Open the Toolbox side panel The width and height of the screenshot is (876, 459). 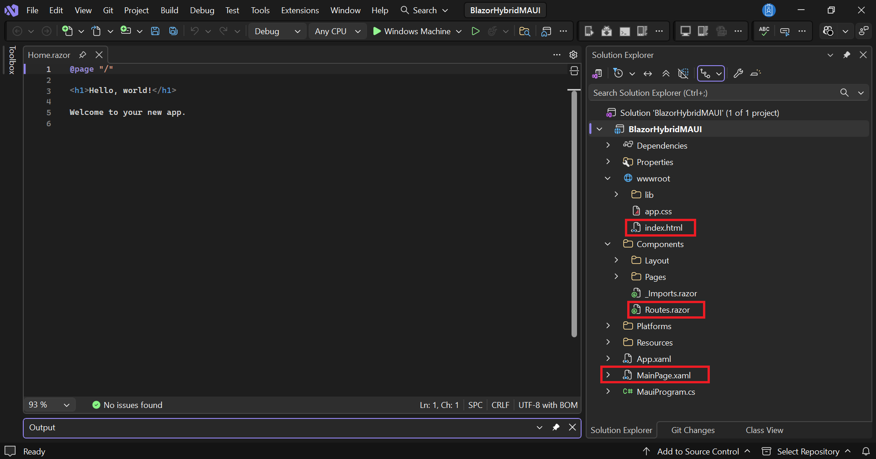pos(12,60)
